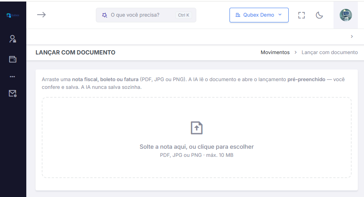Click the Ctrl K shortcut badge
The width and height of the screenshot is (364, 197).
tap(184, 15)
